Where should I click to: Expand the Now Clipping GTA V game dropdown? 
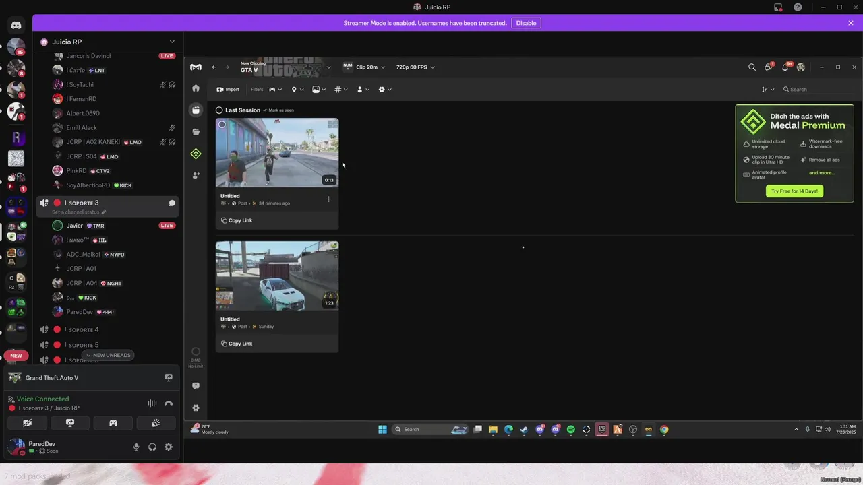click(x=328, y=67)
